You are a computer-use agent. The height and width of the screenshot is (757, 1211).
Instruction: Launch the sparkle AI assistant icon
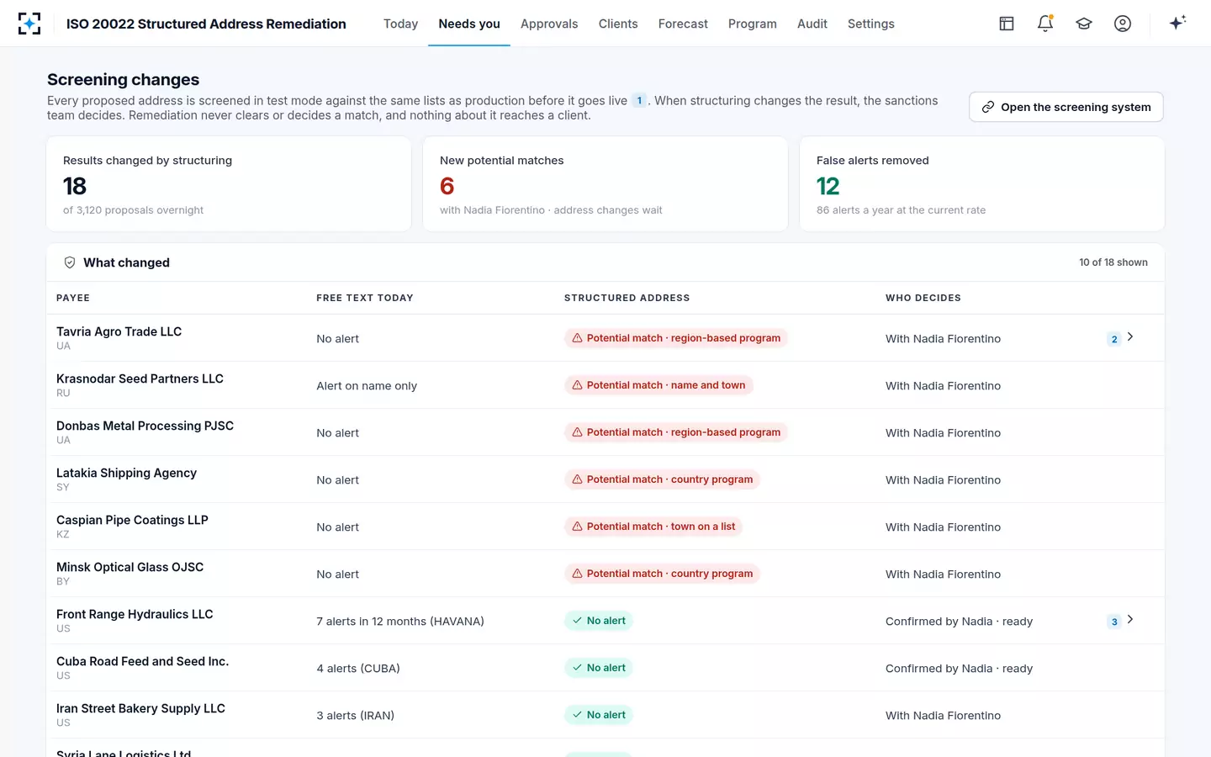pyautogui.click(x=1177, y=23)
